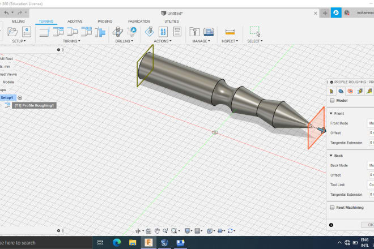Image resolution: width=374 pixels, height=249 pixels.
Task: Open the Passes tab icon in Profile Roughing dialog
Action: tap(360, 91)
